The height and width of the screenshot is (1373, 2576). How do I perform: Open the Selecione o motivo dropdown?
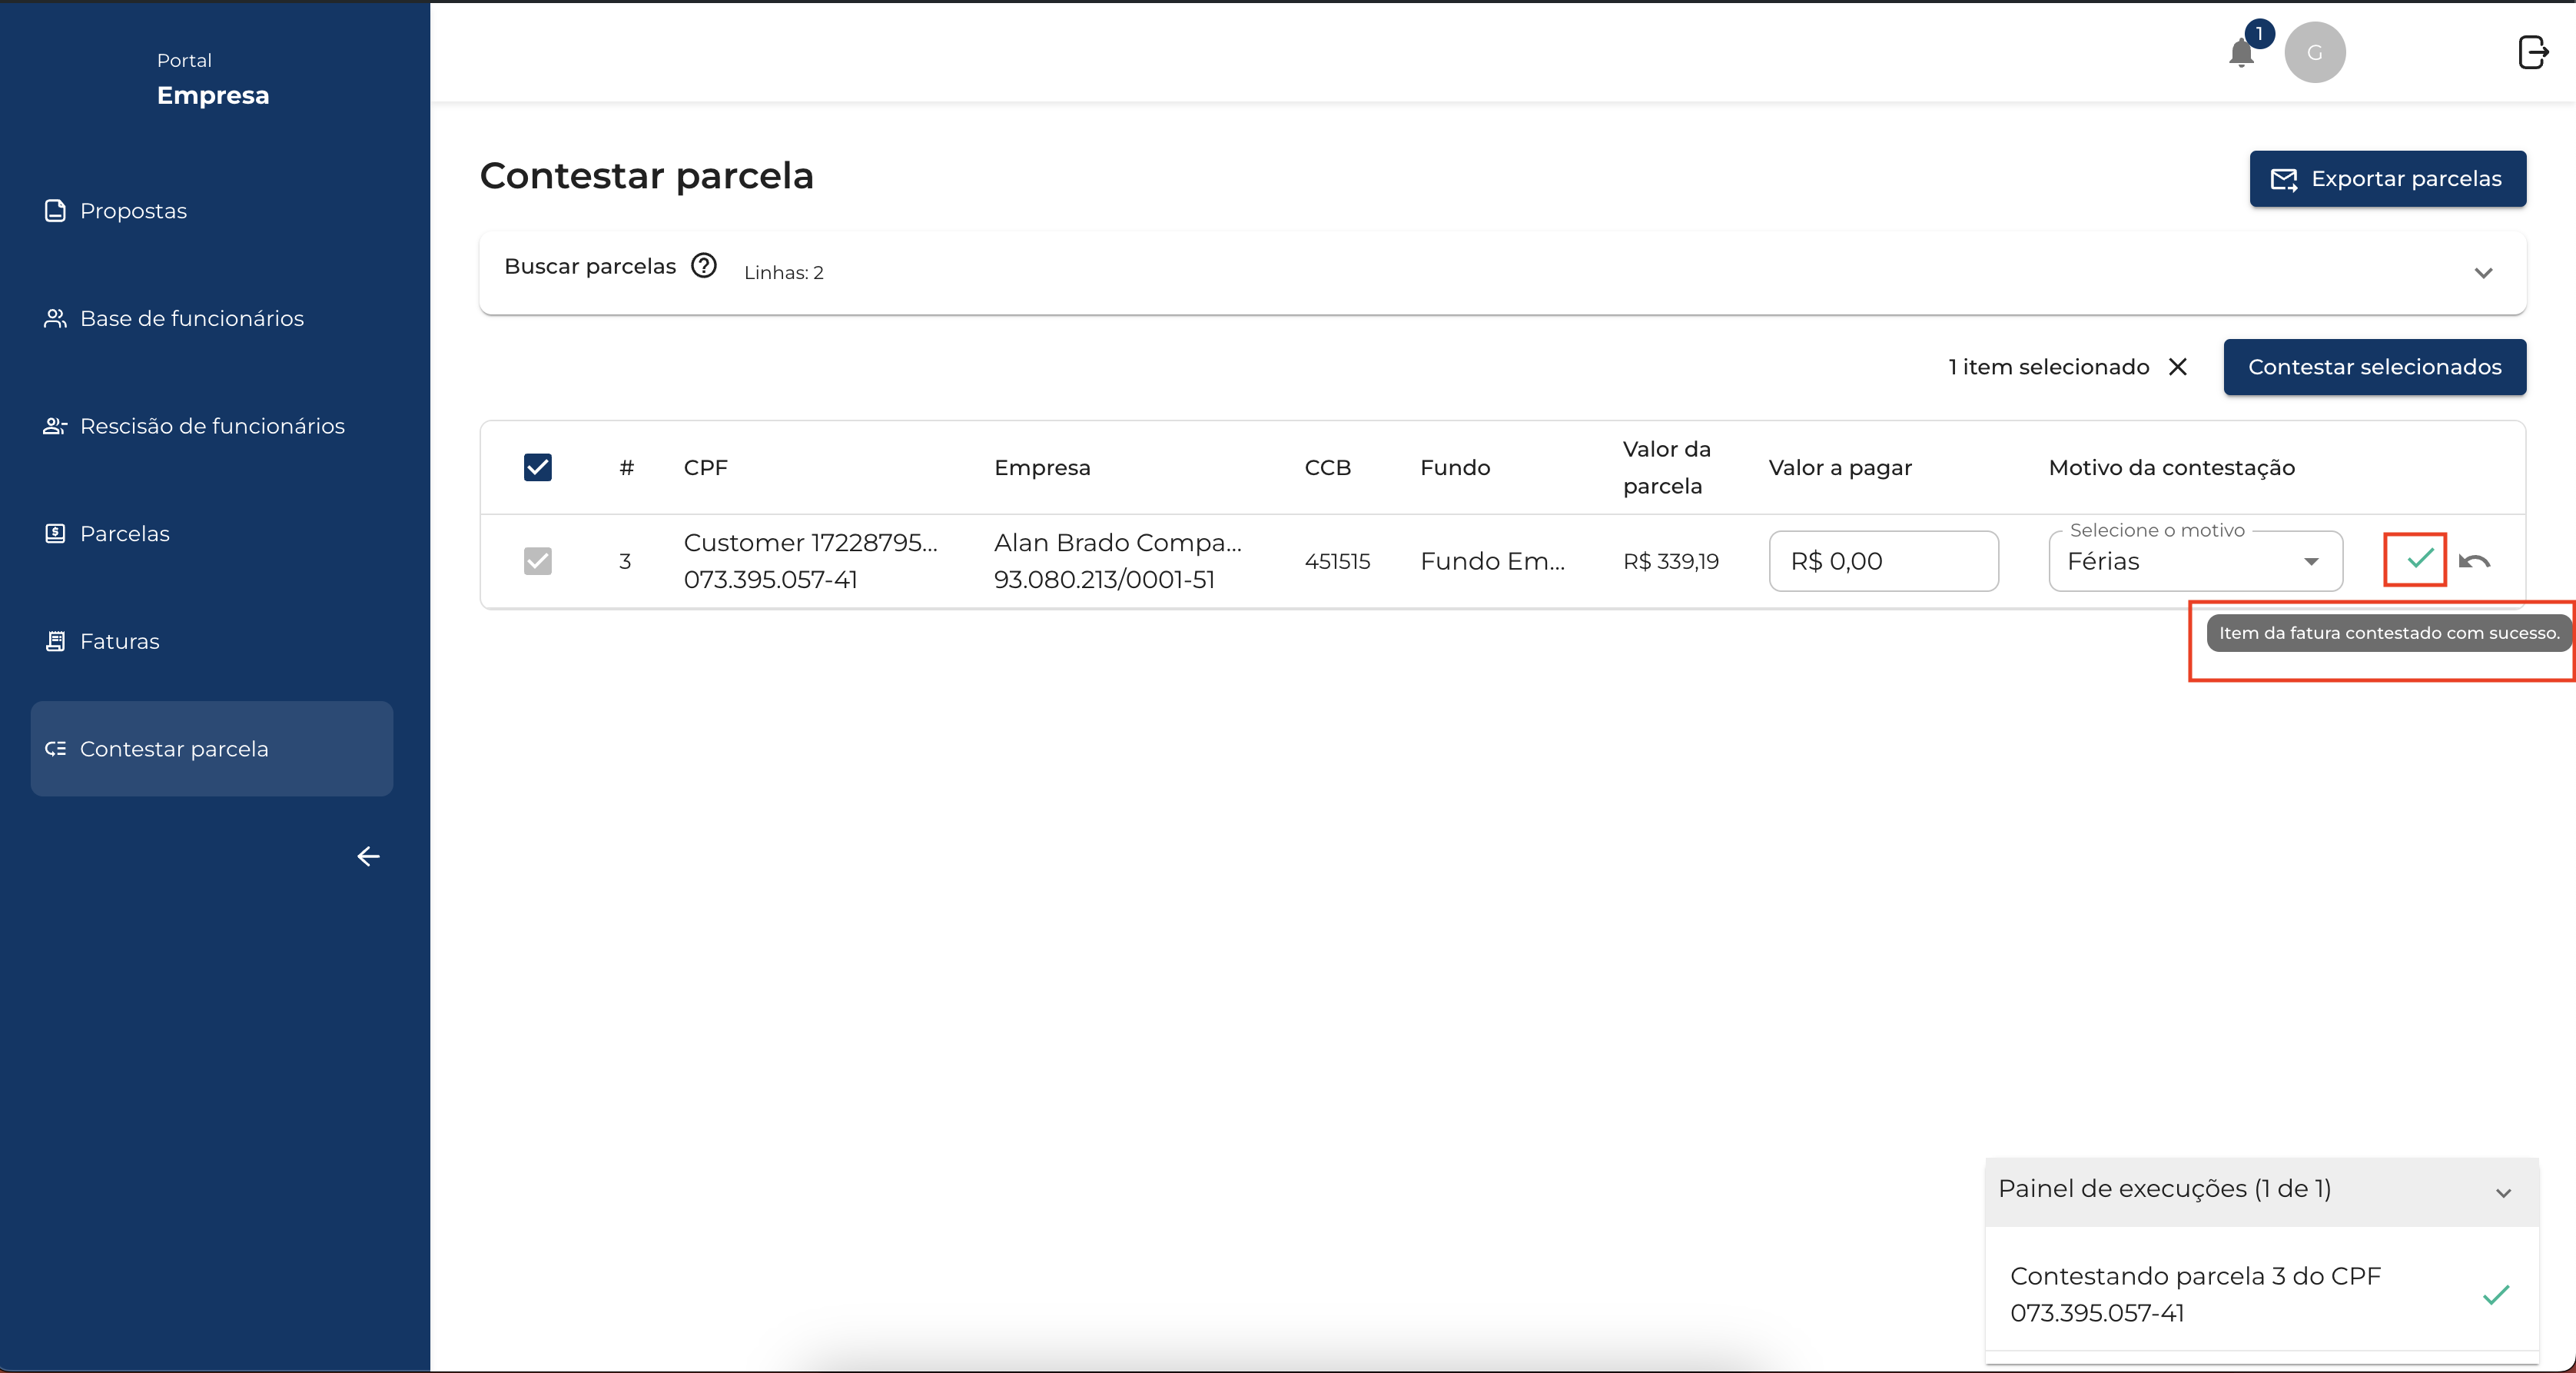(2194, 561)
